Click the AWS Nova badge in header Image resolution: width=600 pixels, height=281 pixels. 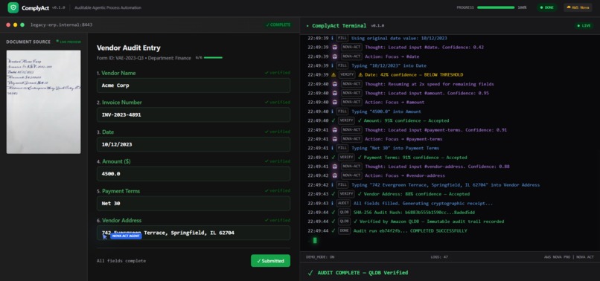[x=578, y=7]
